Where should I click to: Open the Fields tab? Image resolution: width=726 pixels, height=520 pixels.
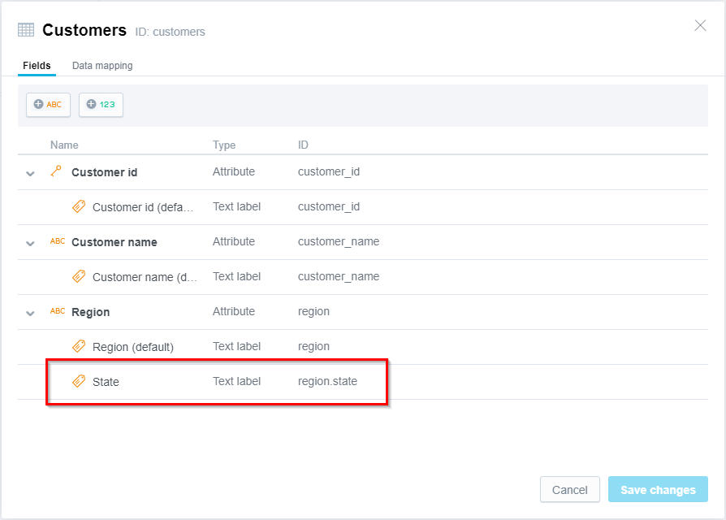tap(37, 65)
